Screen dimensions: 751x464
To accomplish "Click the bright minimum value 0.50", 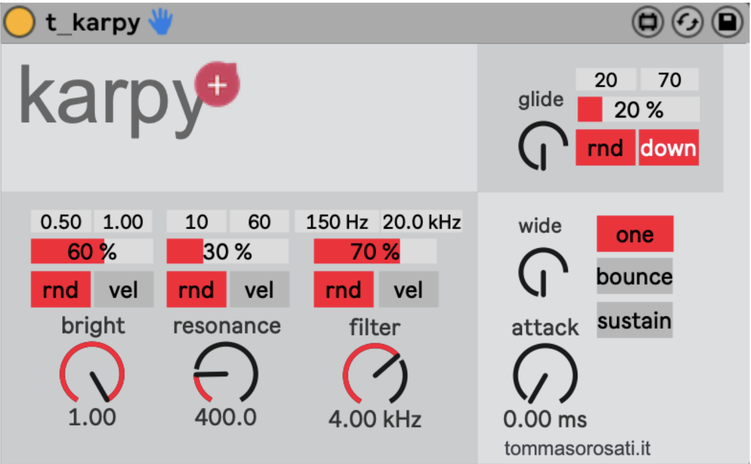I will point(61,222).
